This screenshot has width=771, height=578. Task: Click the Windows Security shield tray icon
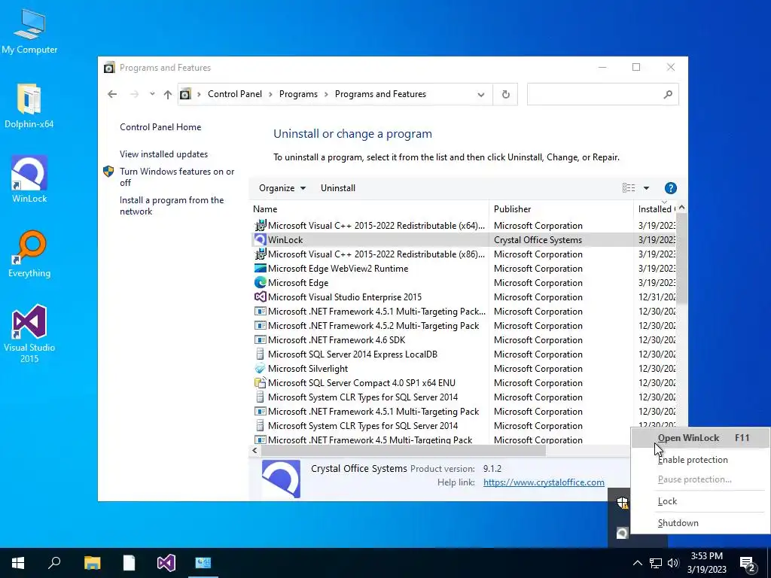623,502
